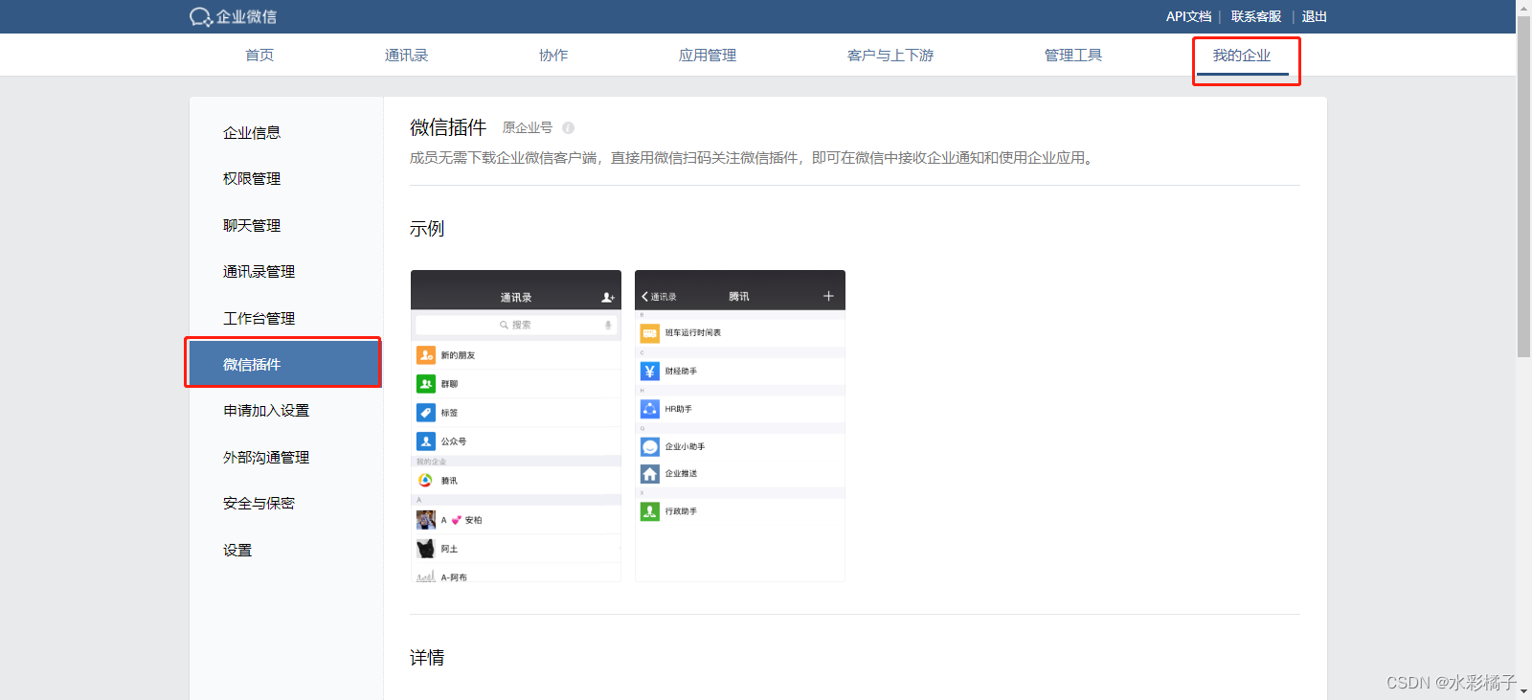
Task: Click the green 行政助手 app icon
Action: [x=650, y=511]
